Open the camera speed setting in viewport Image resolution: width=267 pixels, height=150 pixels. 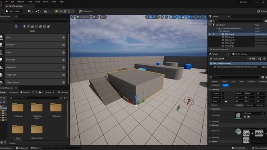[199, 17]
